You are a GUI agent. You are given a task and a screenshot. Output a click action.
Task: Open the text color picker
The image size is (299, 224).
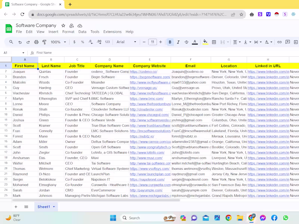click(x=195, y=42)
